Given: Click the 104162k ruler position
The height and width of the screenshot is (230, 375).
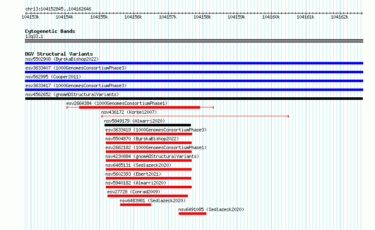Looking at the screenshot, I should [x=340, y=17].
